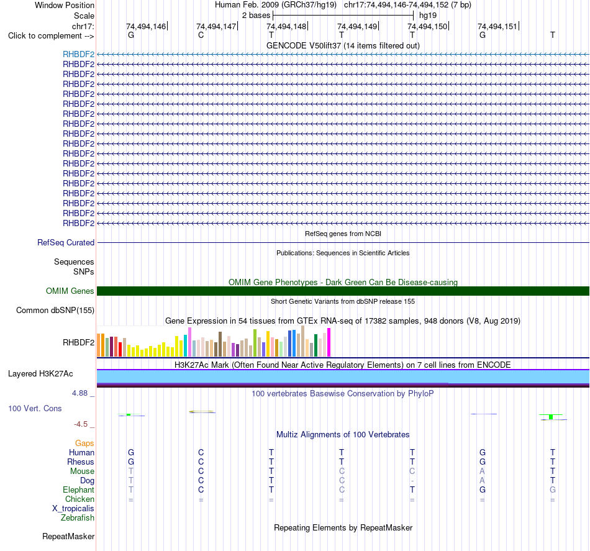Viewport: 590px width, 551px height.
Task: Click the 'Sequences' subtrack label
Action: (74, 262)
